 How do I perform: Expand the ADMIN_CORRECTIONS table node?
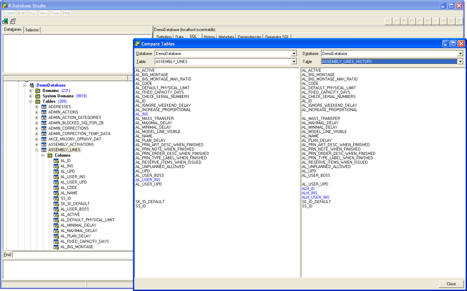[37, 128]
